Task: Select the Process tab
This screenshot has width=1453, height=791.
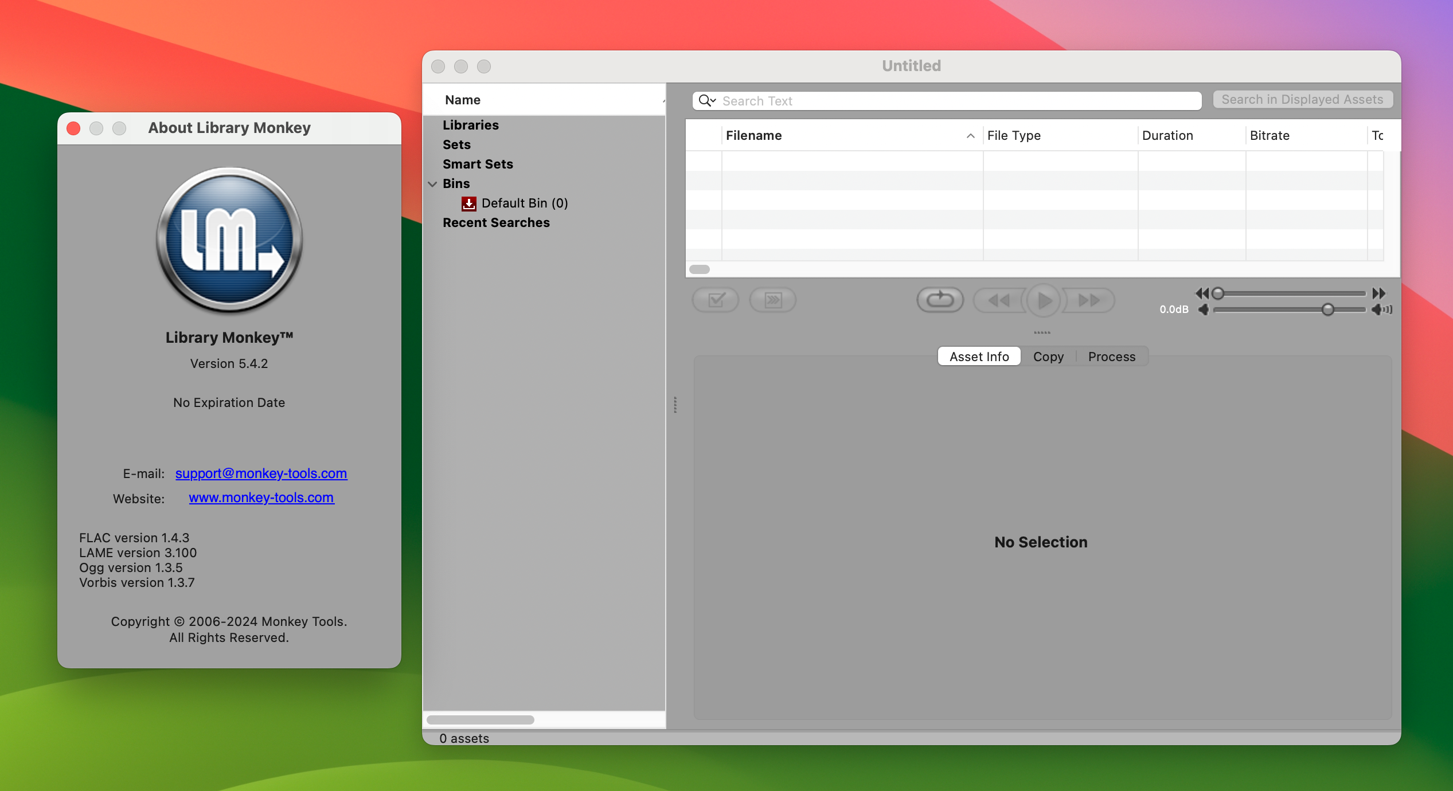Action: pyautogui.click(x=1111, y=355)
